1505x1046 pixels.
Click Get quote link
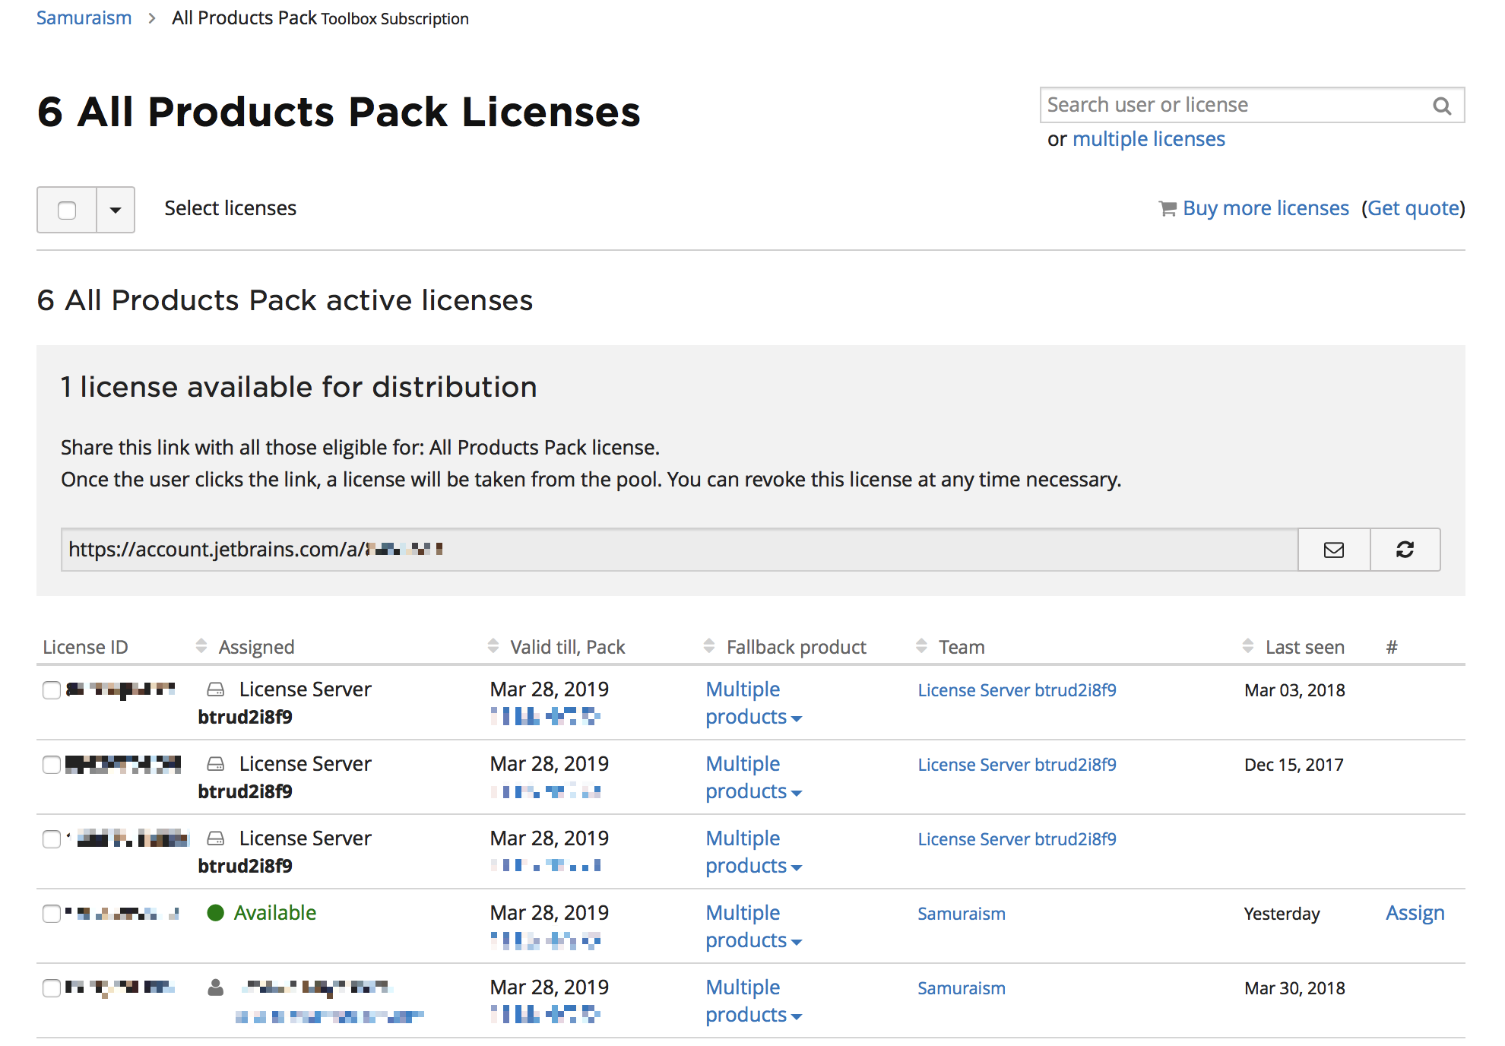point(1413,208)
